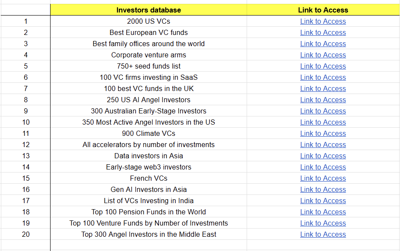This screenshot has width=400, height=251.
Task: Open link for Top 100 Venture Funds by Investments
Action: (x=323, y=223)
